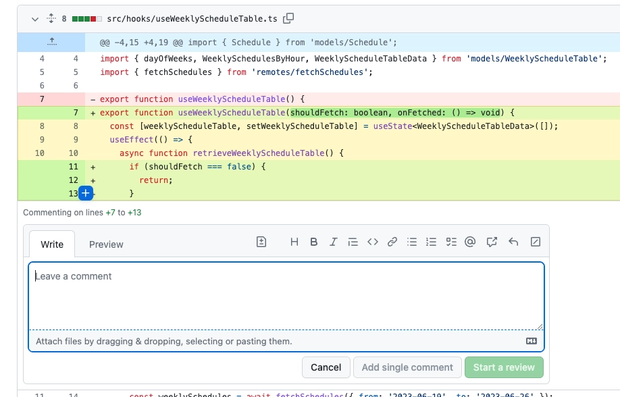
Task: Insert a quote block
Action: point(353,242)
